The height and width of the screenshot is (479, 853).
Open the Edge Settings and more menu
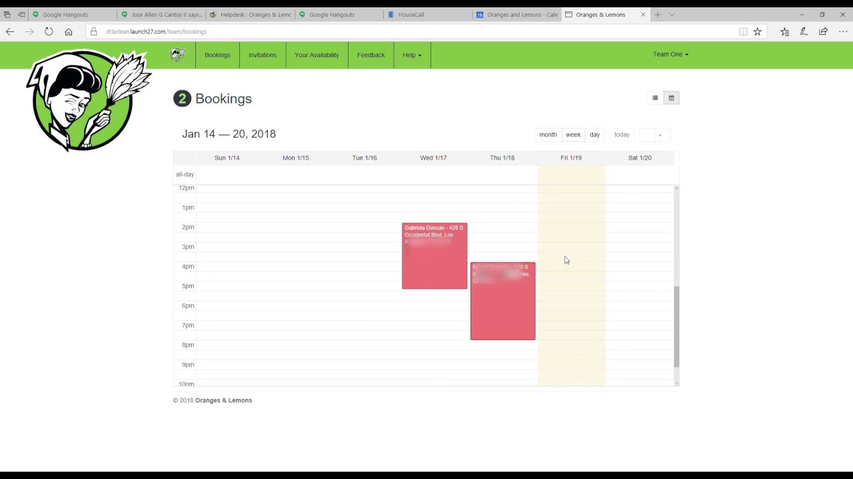pyautogui.click(x=843, y=31)
